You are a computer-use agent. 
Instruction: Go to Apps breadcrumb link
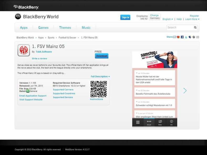(41, 38)
